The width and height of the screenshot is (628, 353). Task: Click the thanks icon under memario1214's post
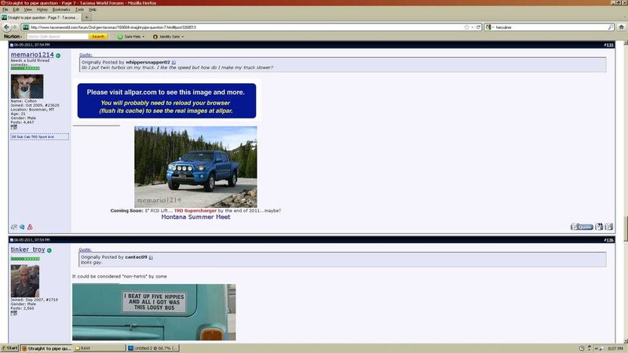(14, 227)
